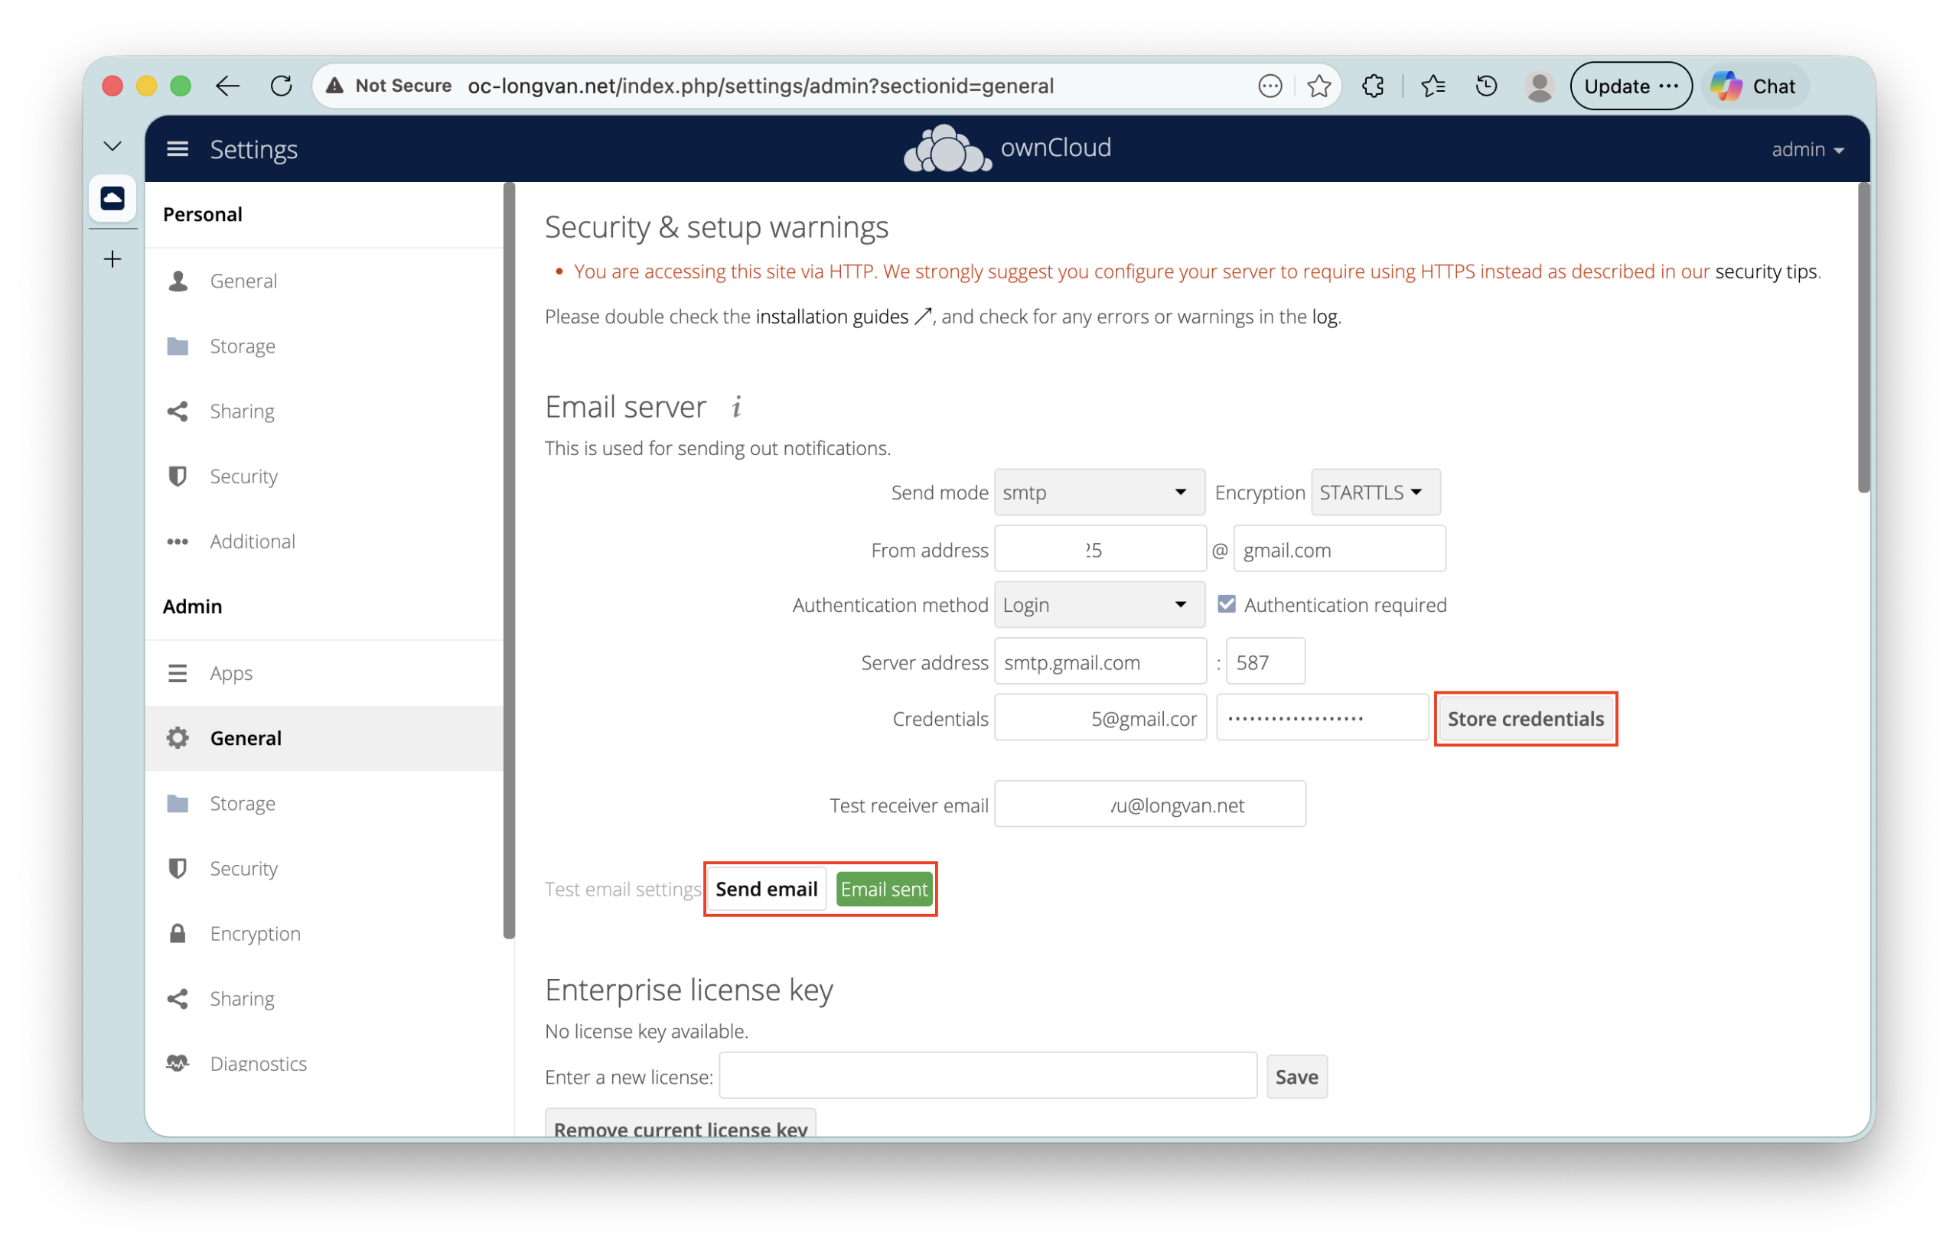Open the favorites list star icon
Image resolution: width=1959 pixels, height=1252 pixels.
pos(1433,86)
